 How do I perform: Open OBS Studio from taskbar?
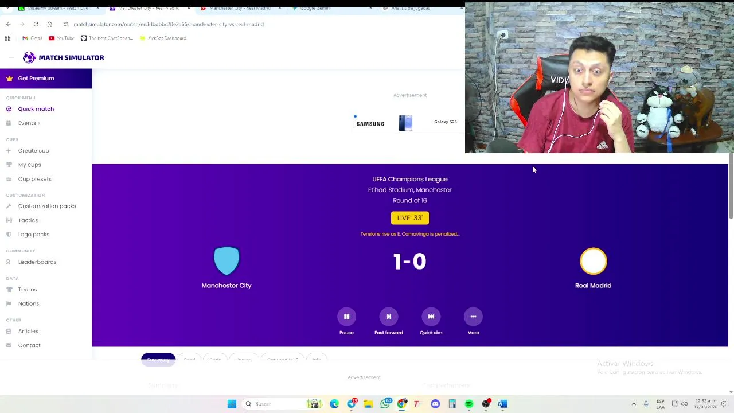click(486, 404)
